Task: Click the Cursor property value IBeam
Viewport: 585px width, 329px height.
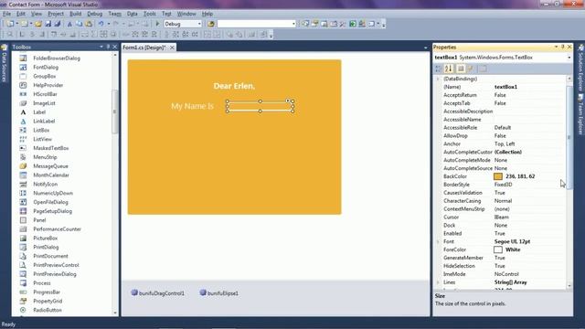Action: click(502, 218)
